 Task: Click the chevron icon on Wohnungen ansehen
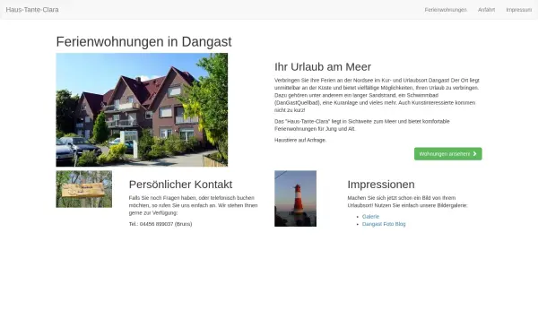pyautogui.click(x=475, y=154)
